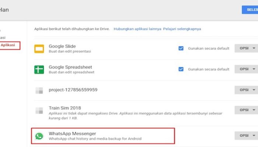
Task: Click the WhatsApp Messenger app name
Action: coord(72,133)
